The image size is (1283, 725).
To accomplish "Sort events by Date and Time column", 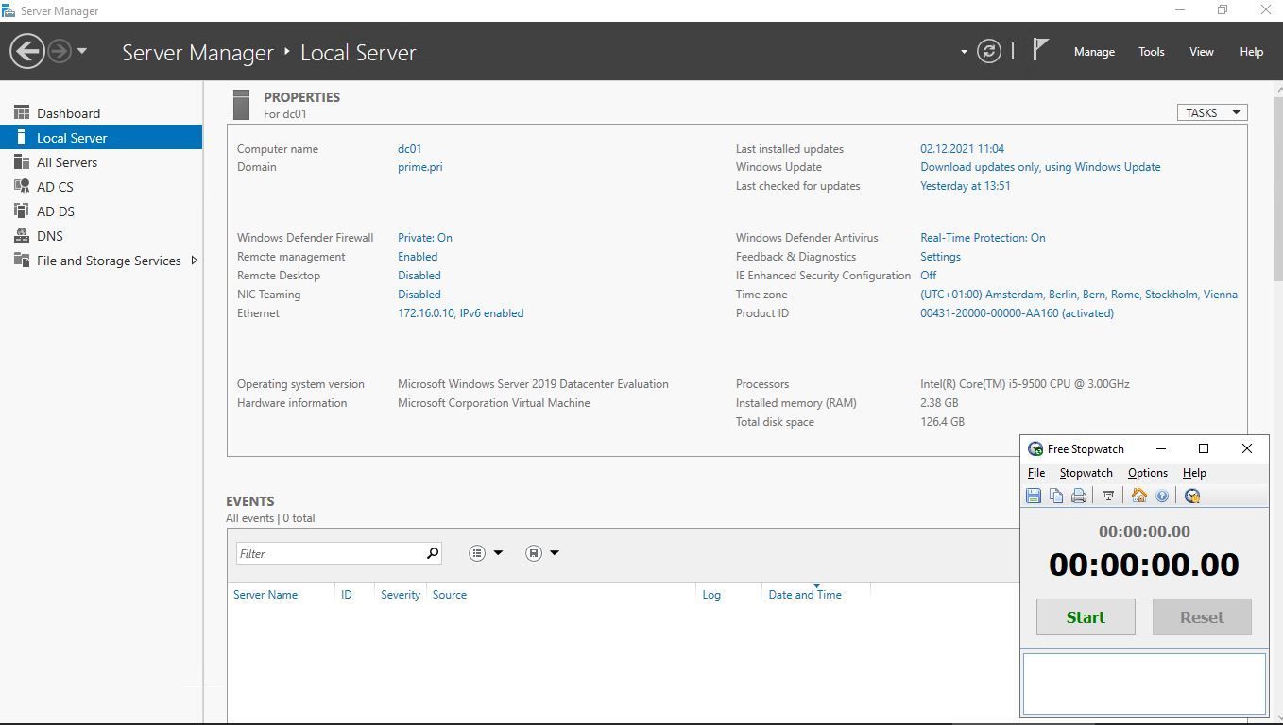I will 805,595.
